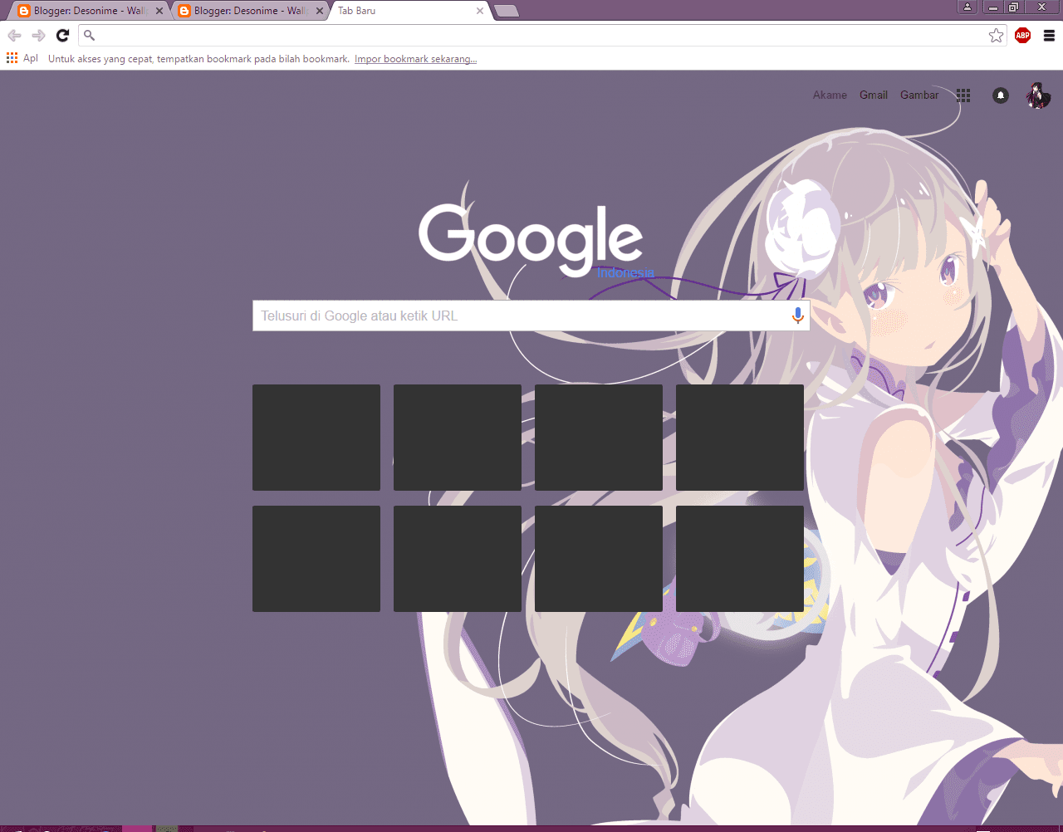The height and width of the screenshot is (832, 1063).
Task: Close the Tab Baru tab
Action: coord(480,11)
